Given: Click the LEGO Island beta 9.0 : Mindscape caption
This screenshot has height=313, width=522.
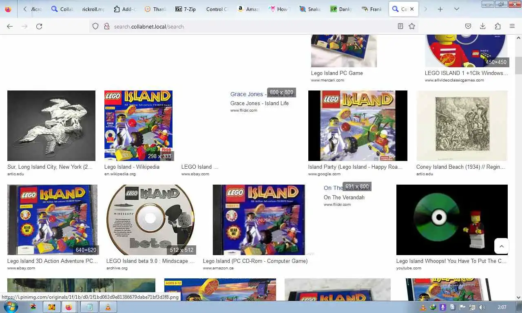Looking at the screenshot, I should tap(150, 261).
